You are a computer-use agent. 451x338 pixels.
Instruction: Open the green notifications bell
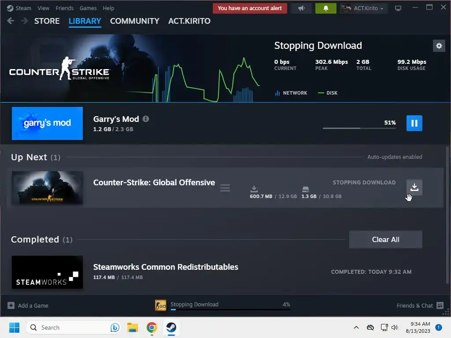(x=325, y=8)
